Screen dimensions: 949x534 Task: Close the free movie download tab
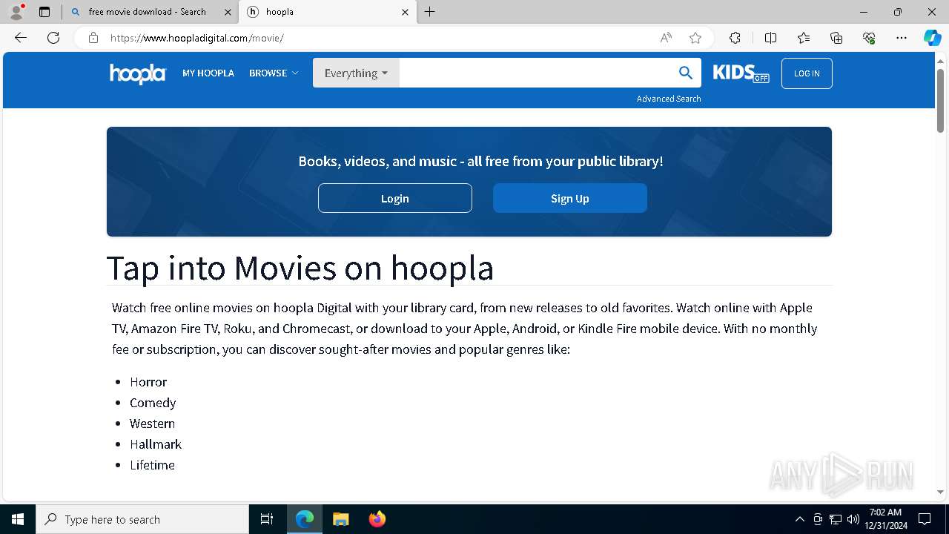click(x=228, y=12)
